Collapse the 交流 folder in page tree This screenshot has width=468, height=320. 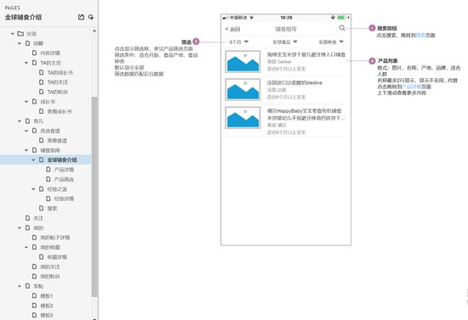(12, 34)
